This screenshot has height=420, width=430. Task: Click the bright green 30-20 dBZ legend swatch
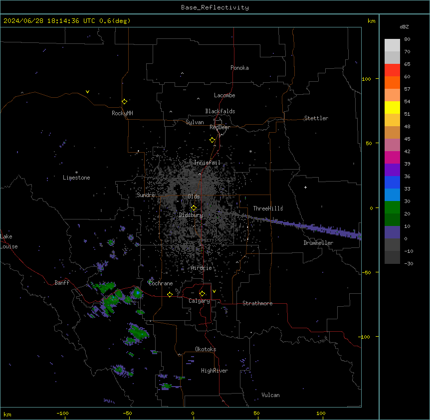(392, 208)
